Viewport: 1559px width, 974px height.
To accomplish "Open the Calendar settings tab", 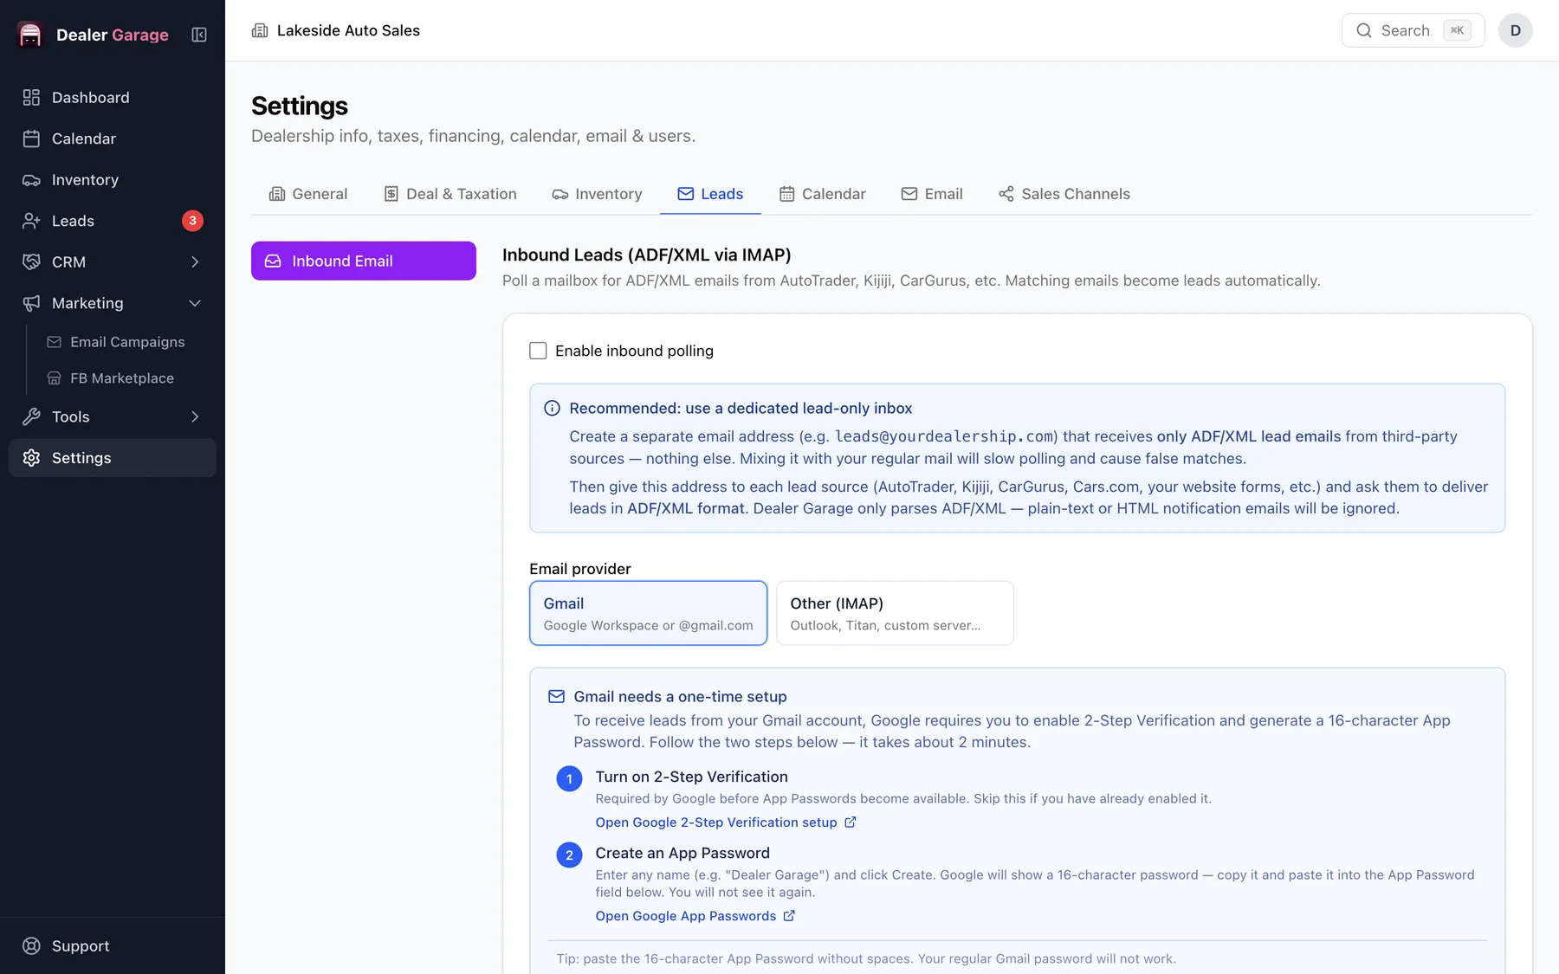I will click(x=822, y=194).
